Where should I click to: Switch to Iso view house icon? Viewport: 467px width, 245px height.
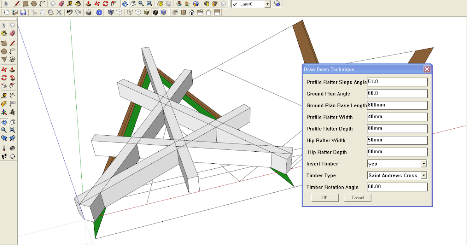click(175, 12)
